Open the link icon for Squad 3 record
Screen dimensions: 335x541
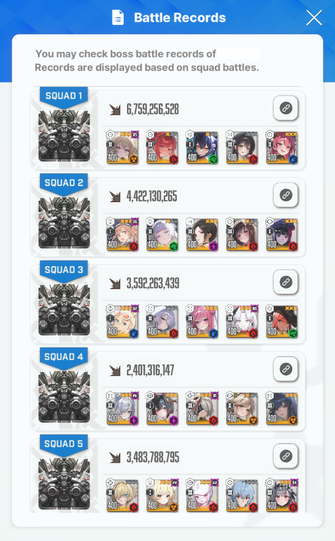[285, 282]
